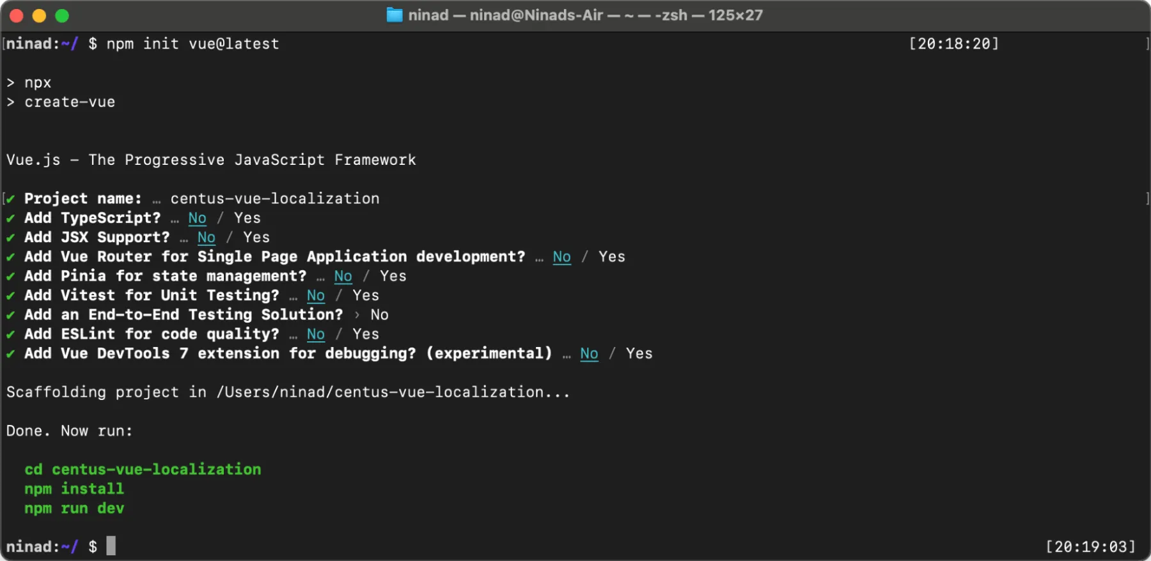Click 'Yes' option for Add ESLint
Screen dimensions: 1151x561
366,334
